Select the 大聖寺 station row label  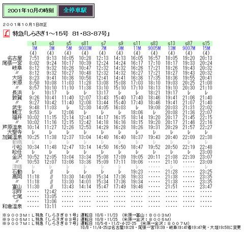[15, 132]
